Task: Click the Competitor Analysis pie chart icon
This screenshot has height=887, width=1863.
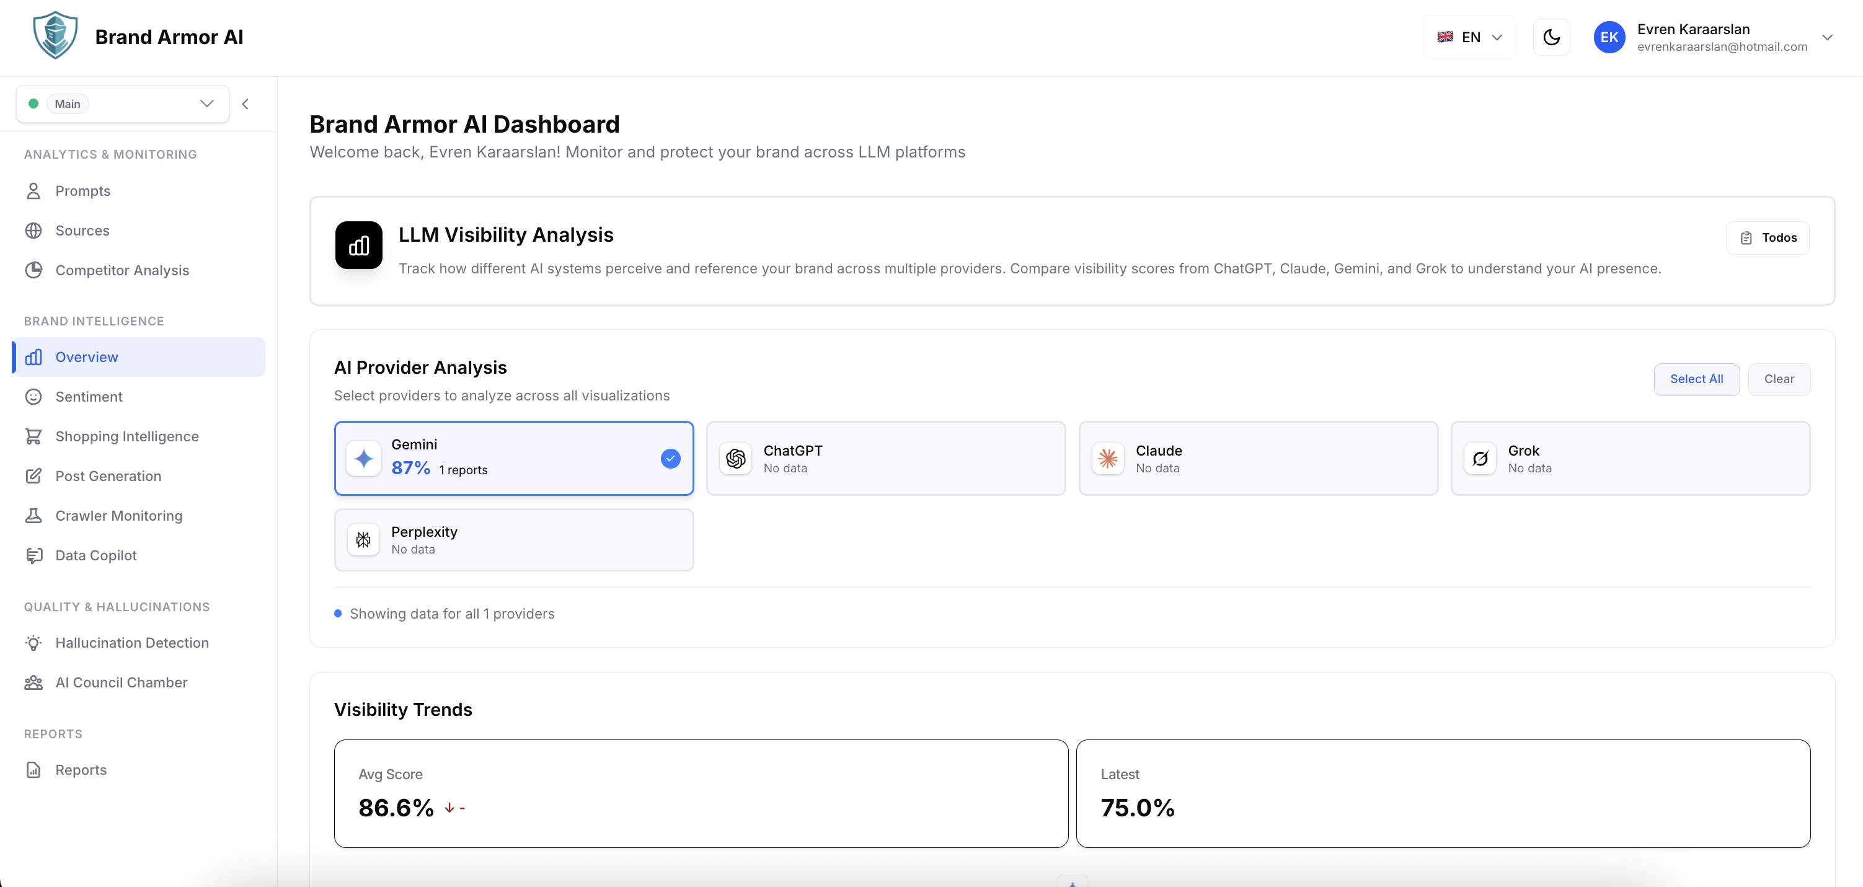Action: coord(33,270)
